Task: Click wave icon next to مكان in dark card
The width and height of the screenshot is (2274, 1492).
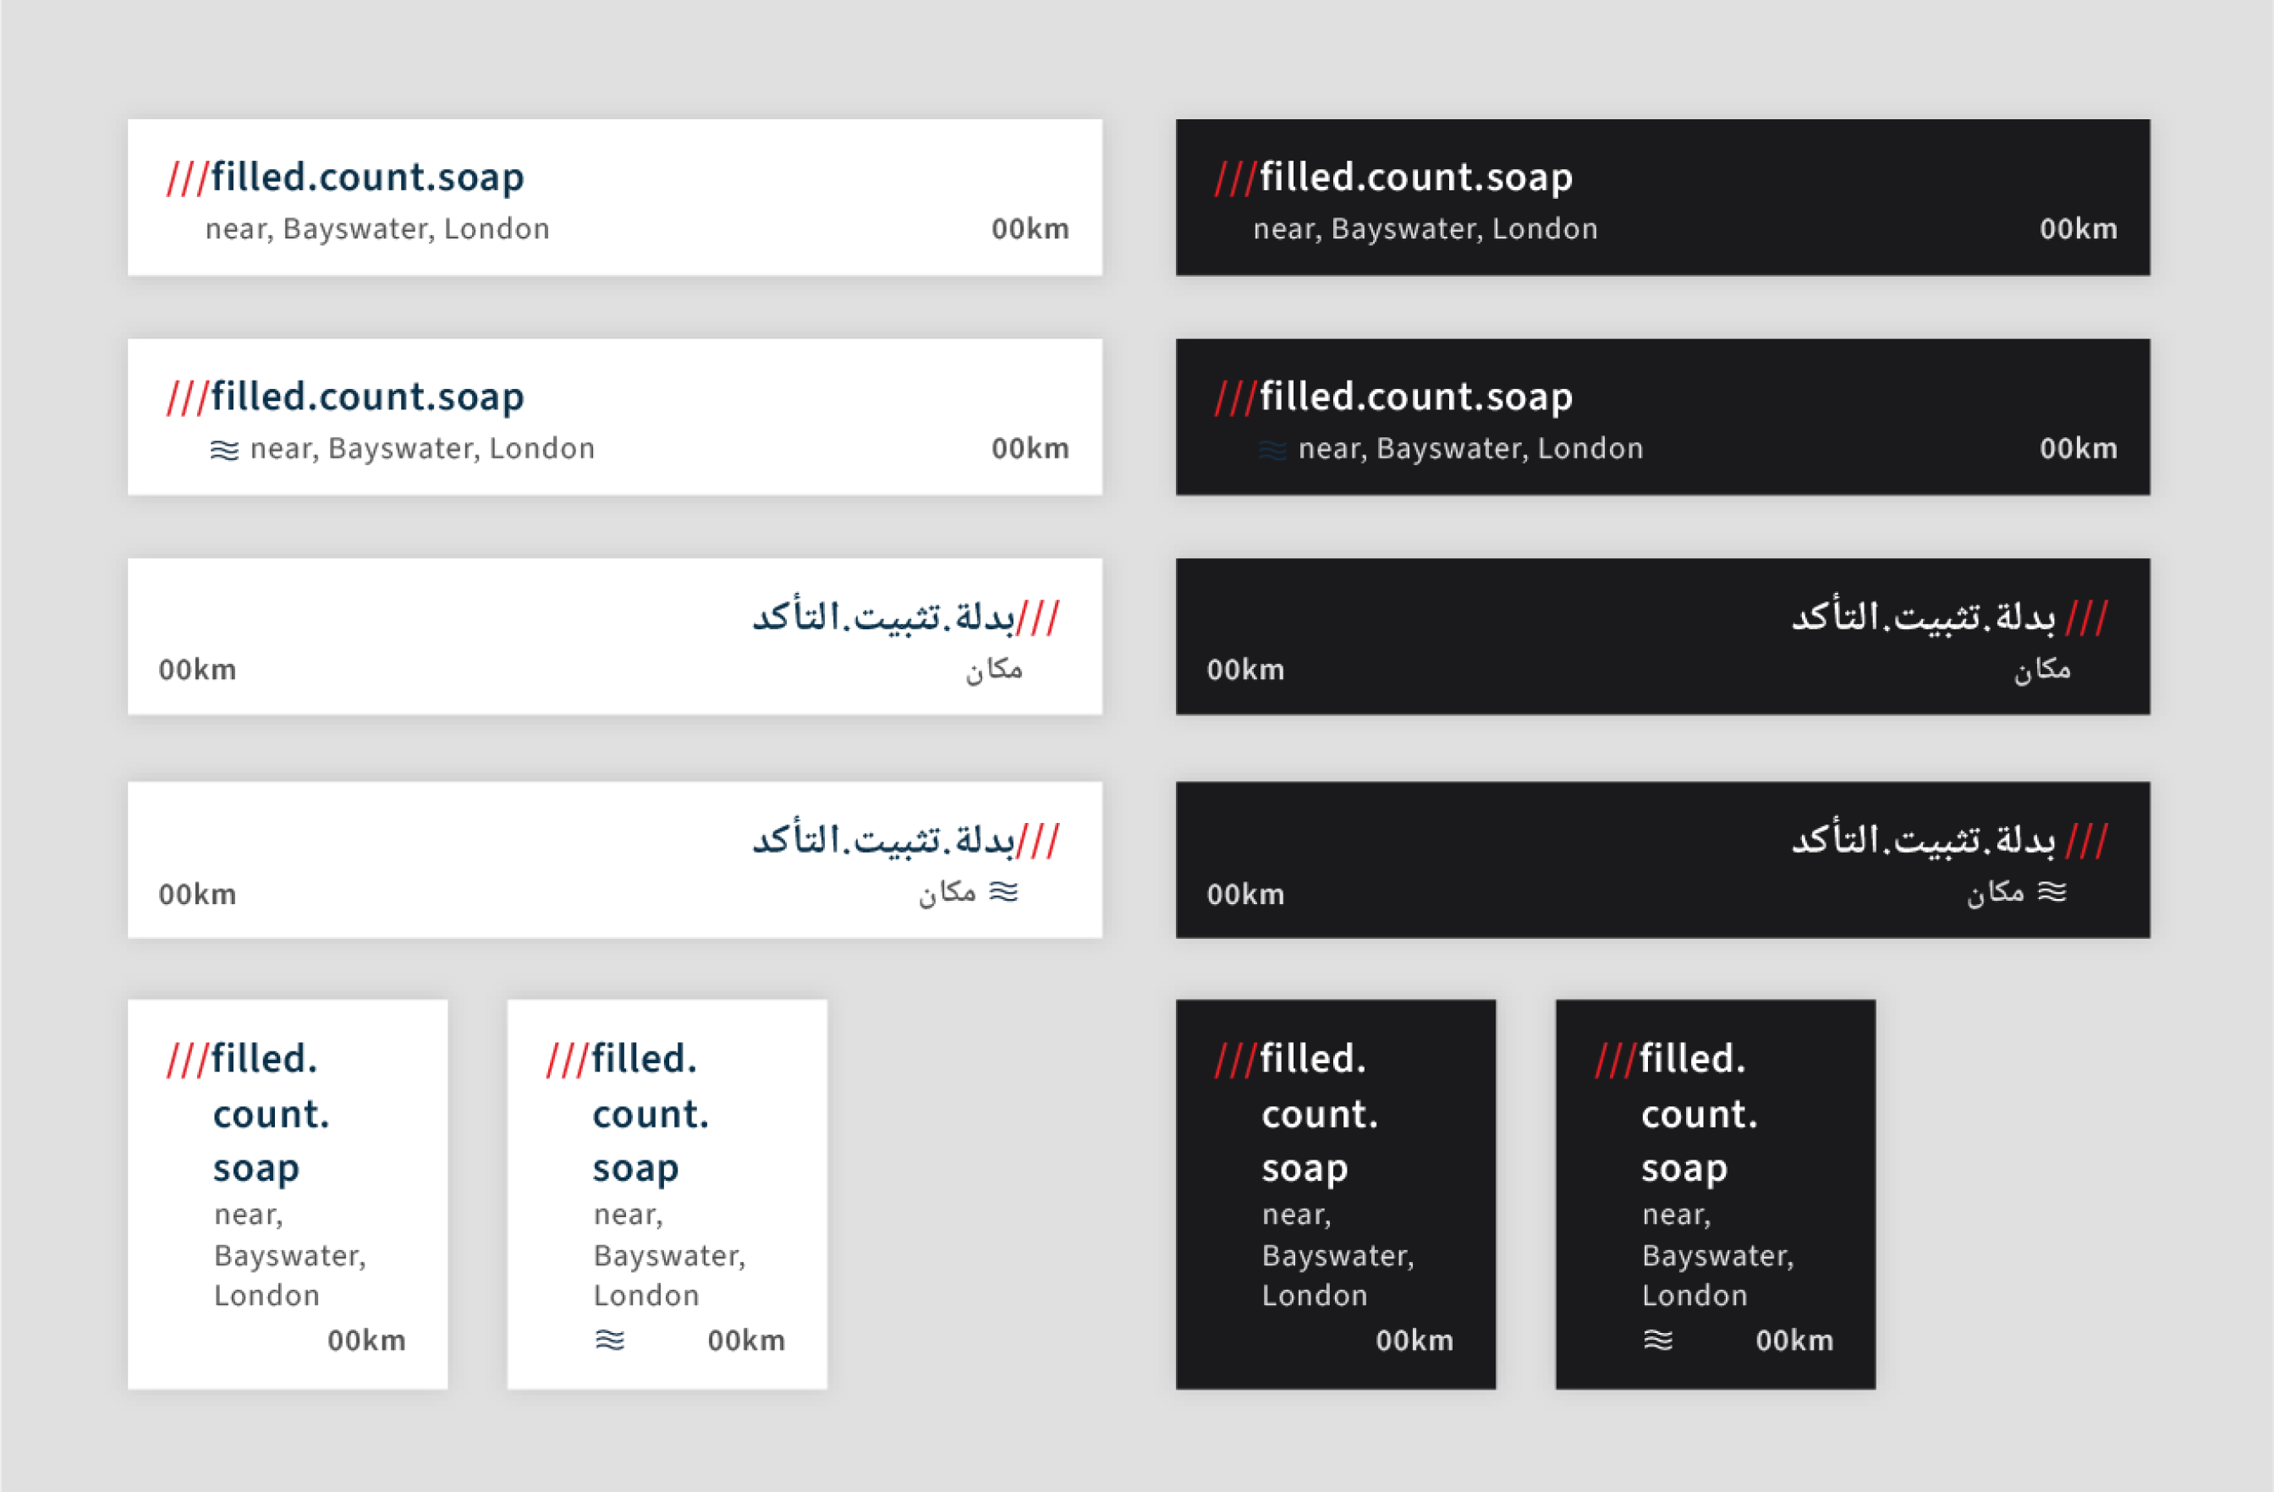Action: [2052, 891]
